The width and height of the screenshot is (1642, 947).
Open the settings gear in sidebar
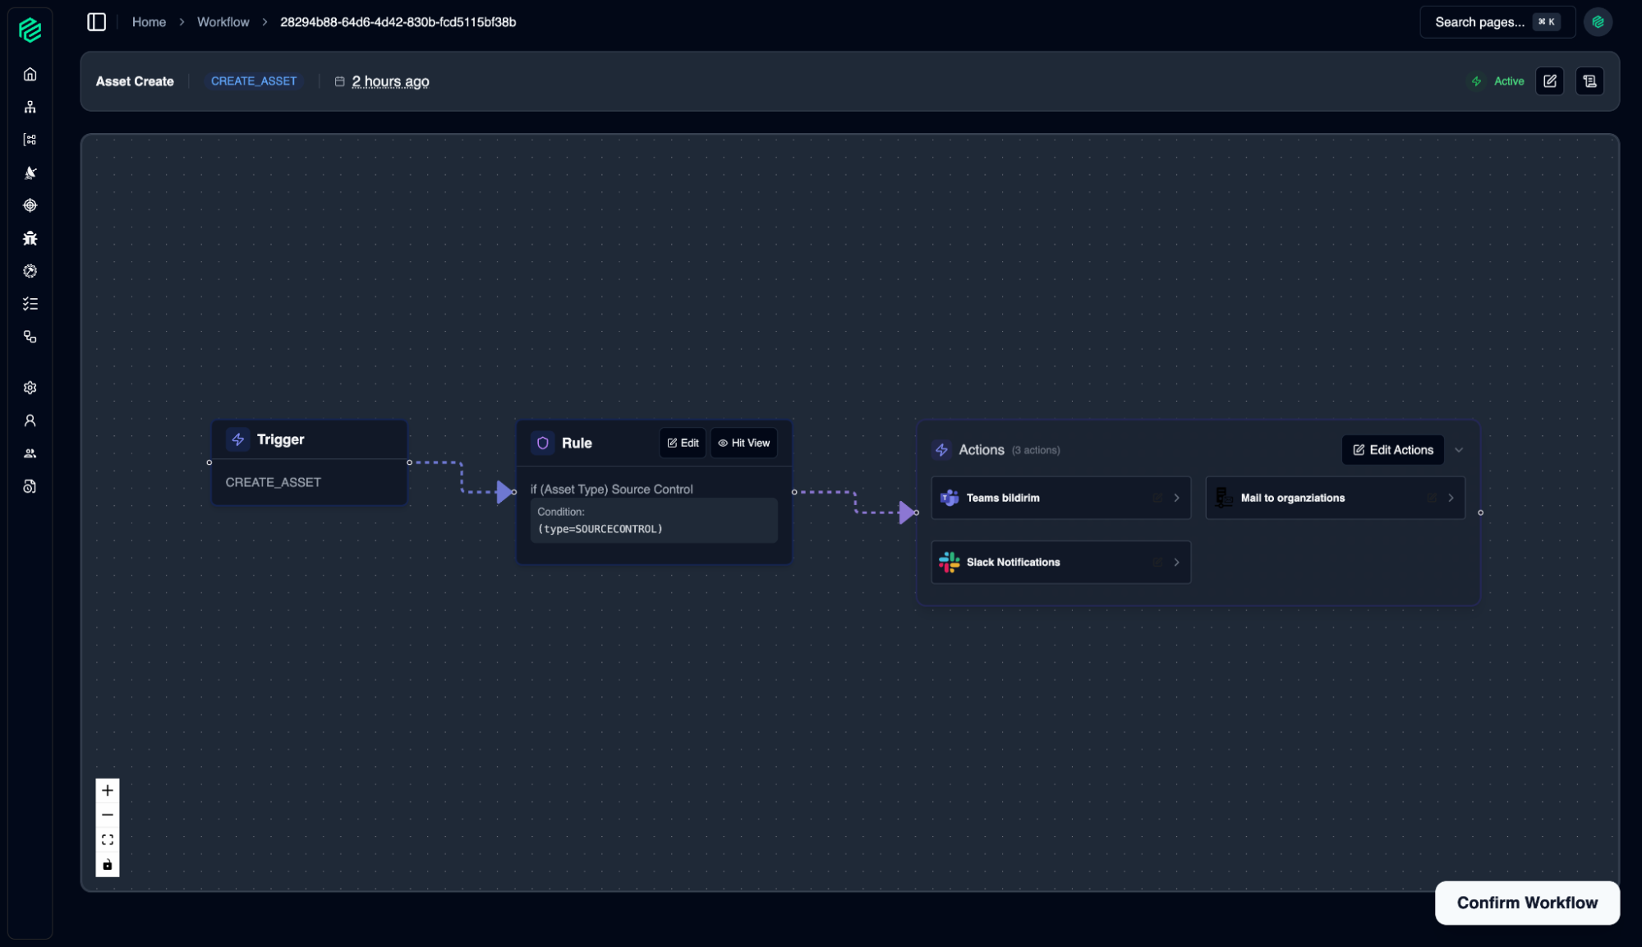30,388
